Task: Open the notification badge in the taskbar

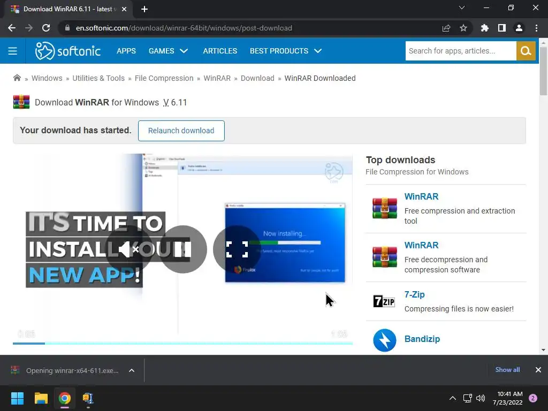Action: point(533,398)
